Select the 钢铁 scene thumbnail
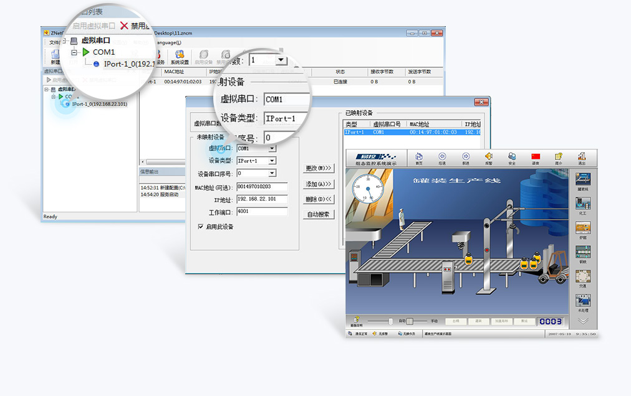 point(583,252)
